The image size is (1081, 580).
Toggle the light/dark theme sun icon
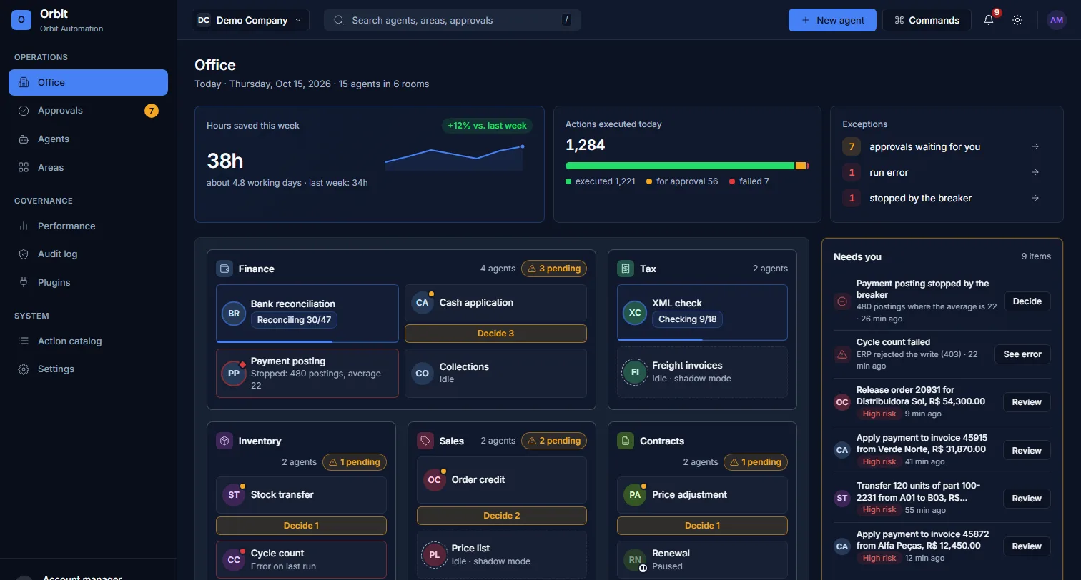click(x=1017, y=20)
